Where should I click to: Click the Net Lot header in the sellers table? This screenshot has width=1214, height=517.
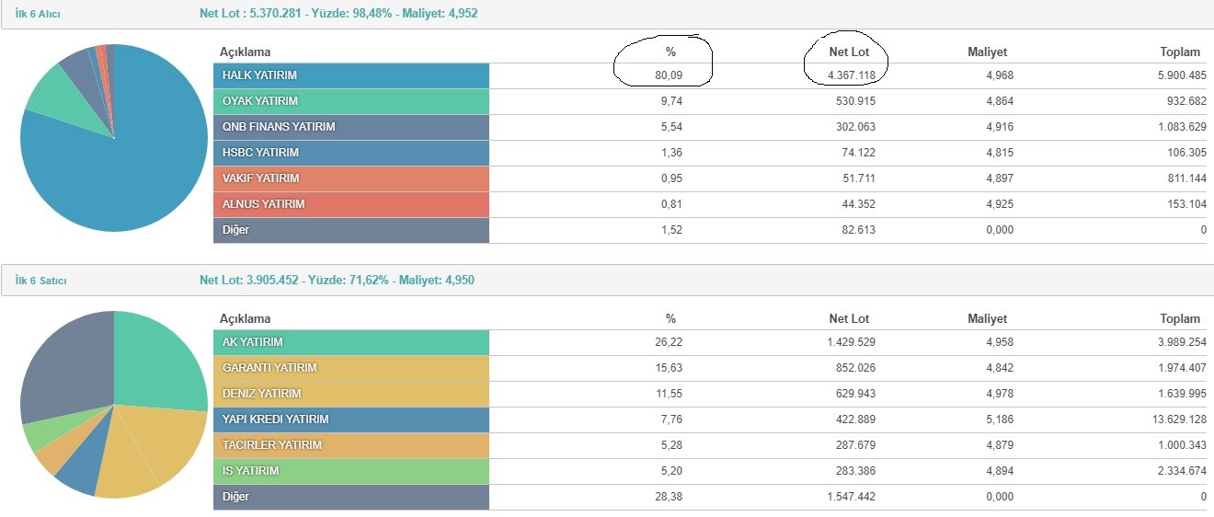click(x=849, y=319)
